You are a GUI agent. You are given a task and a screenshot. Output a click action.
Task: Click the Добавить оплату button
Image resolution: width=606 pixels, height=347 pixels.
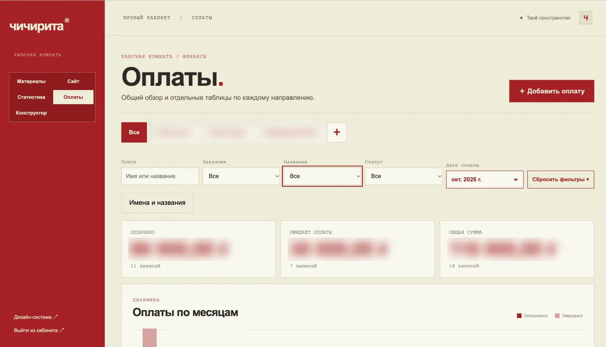(x=551, y=91)
